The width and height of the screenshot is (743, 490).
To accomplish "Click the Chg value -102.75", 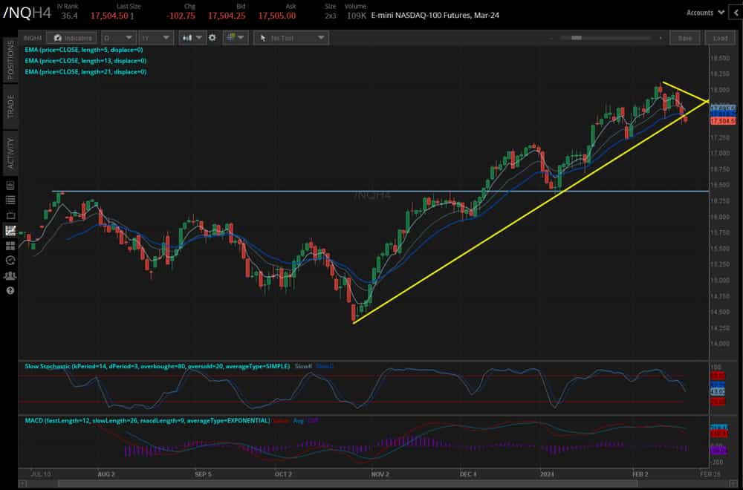I will pos(181,16).
